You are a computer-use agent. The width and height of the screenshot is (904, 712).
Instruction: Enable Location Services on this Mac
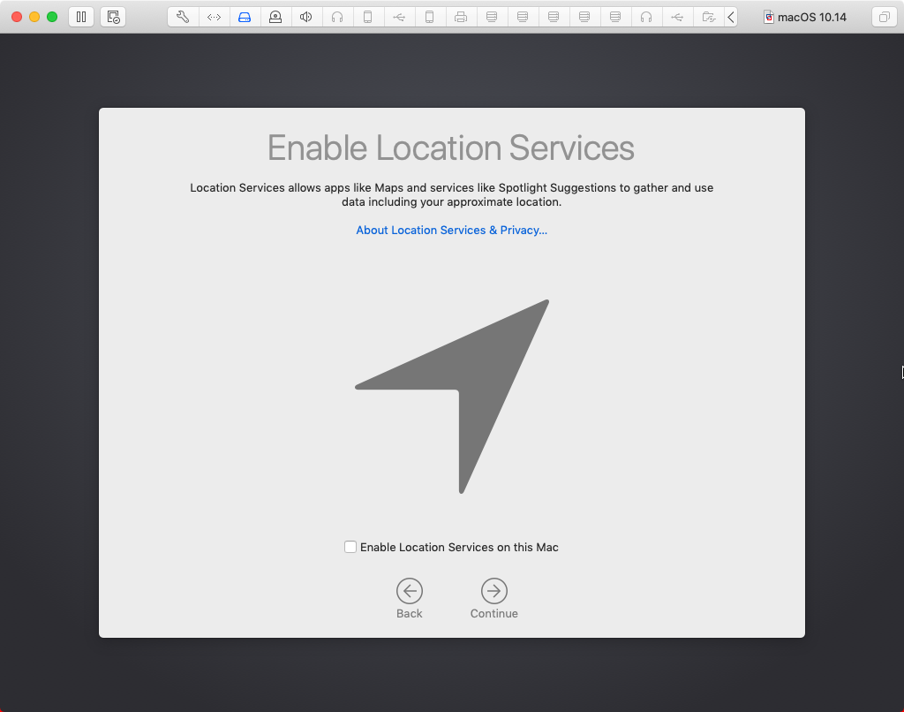point(350,547)
